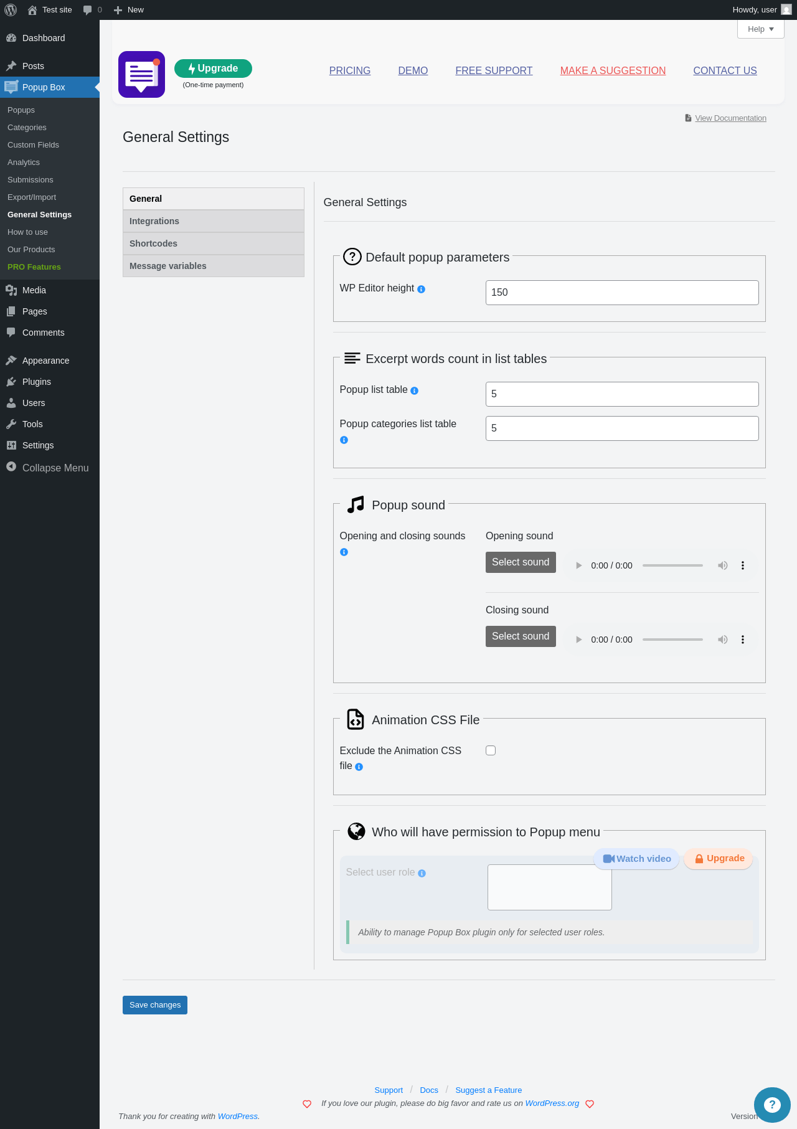Open the FREE SUPPORT link

click(x=494, y=71)
